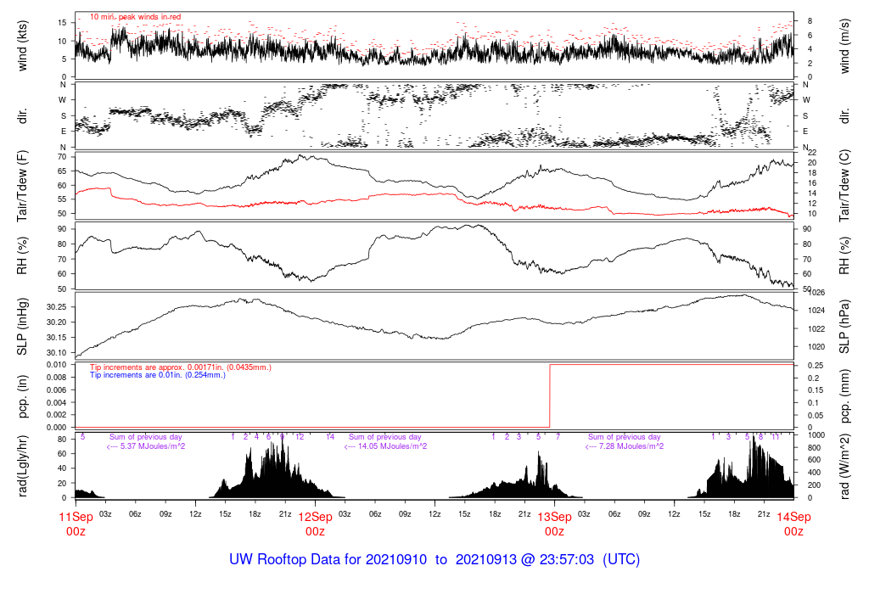Click the 'pcp. (mm)' axis label
Viewport: 869px width, 594px height.
844,397
